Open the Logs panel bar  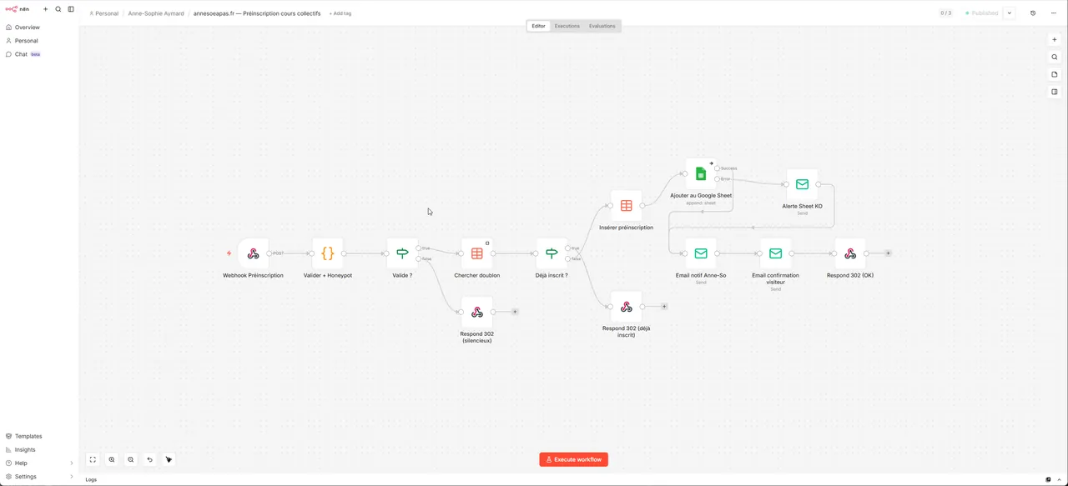[x=534, y=479]
